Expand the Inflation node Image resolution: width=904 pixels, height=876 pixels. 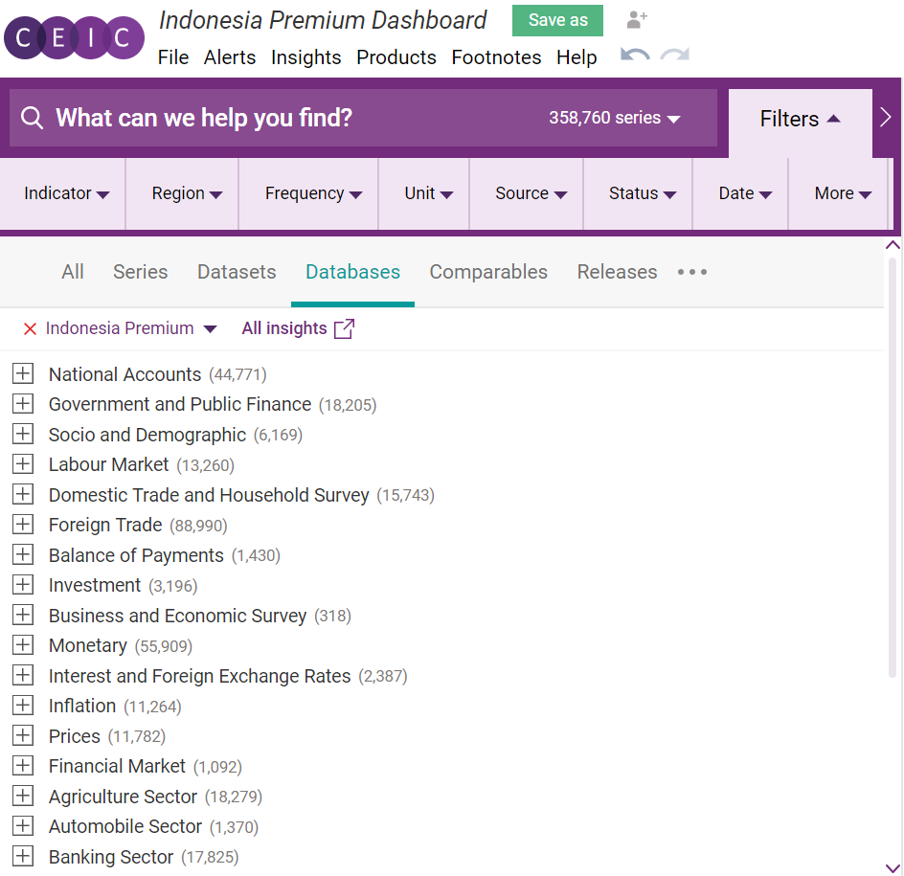[x=22, y=705]
